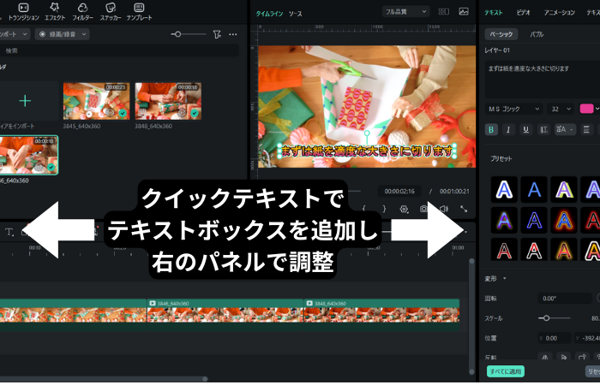600x385 pixels.
Task: Select the 3846_640x360 clip on the timeline
Action: pos(225,314)
